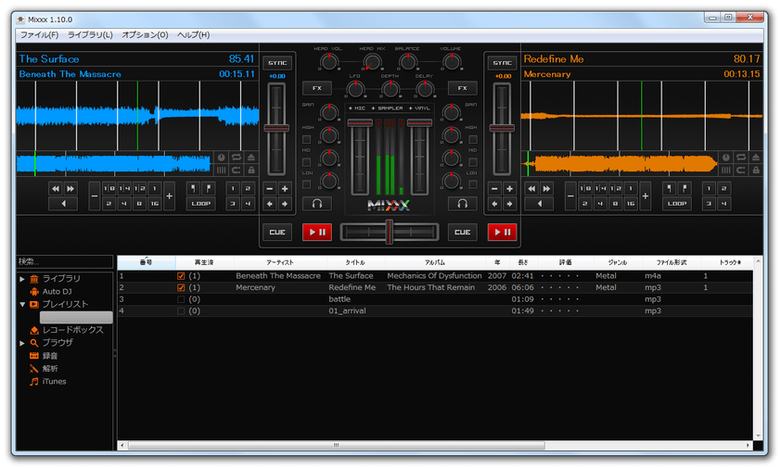The width and height of the screenshot is (781, 468).
Task: Enable left channel FX button
Action: coord(317,88)
